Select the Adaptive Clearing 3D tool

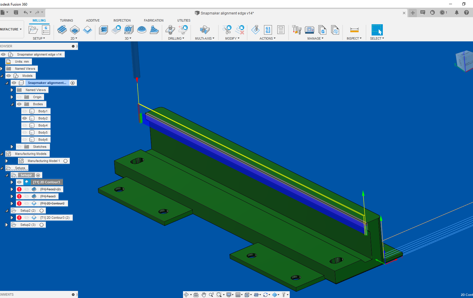(x=103, y=30)
